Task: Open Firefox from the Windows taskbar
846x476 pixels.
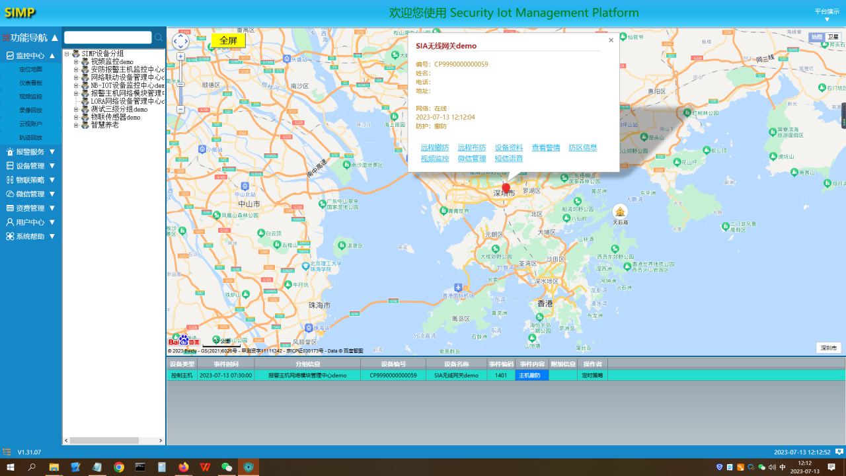Action: click(x=183, y=467)
